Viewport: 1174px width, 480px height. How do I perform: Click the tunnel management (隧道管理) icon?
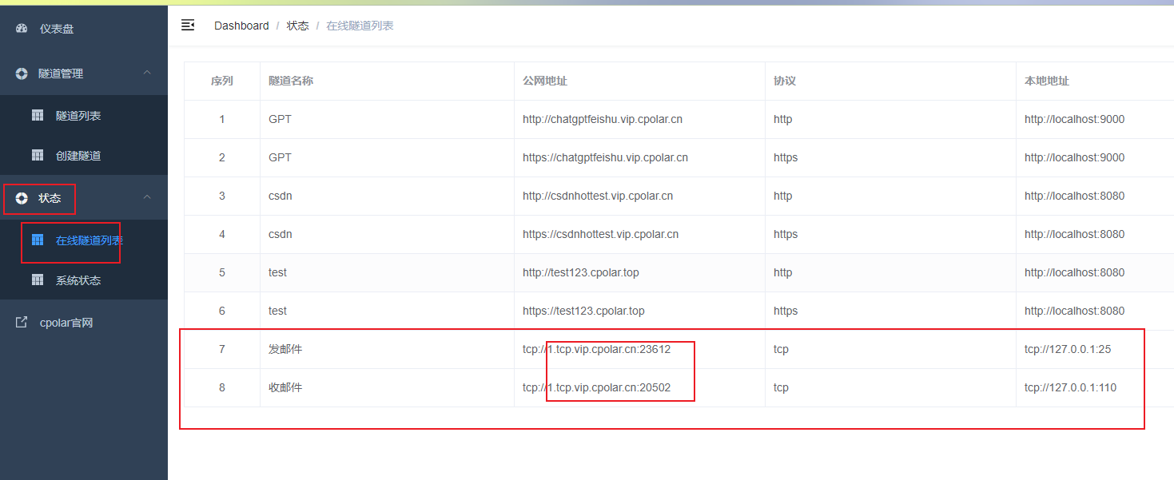[22, 73]
